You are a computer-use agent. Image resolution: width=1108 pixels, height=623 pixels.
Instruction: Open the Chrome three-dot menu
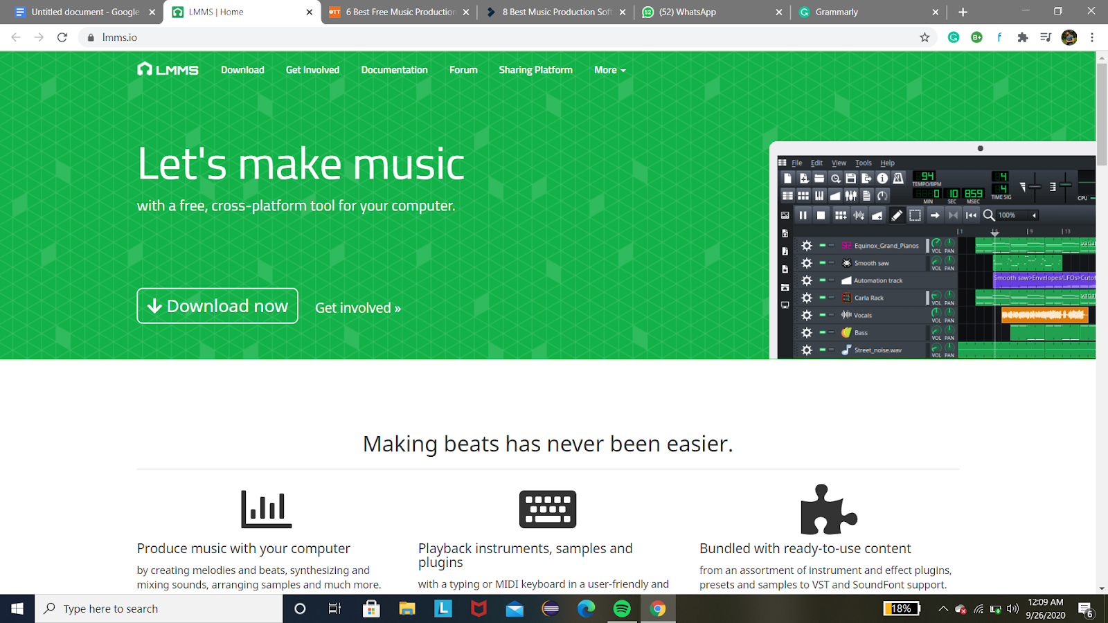(x=1092, y=37)
